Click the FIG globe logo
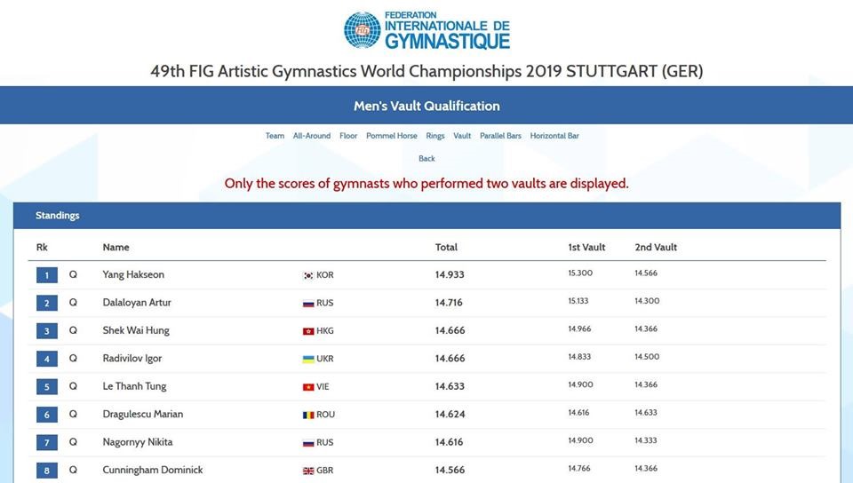This screenshot has height=483, width=853. [363, 30]
